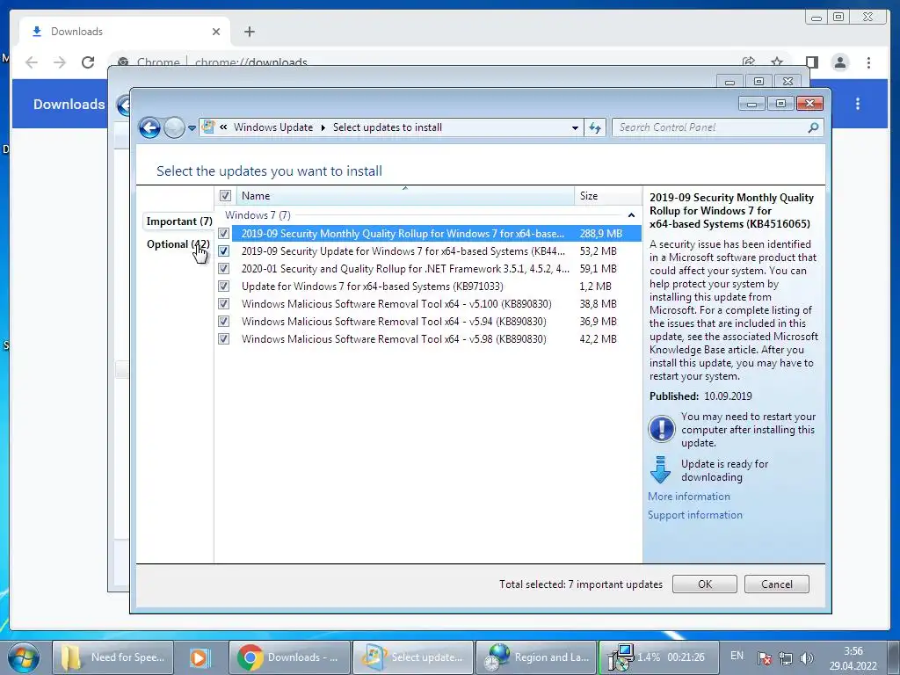Toggle the select-all updates checkbox

click(225, 196)
